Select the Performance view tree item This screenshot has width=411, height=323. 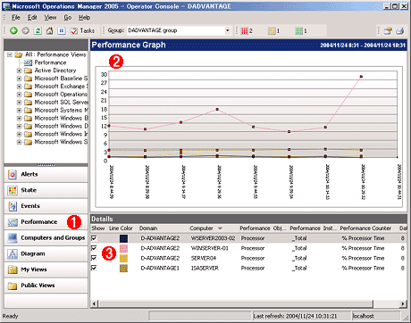pyautogui.click(x=50, y=62)
